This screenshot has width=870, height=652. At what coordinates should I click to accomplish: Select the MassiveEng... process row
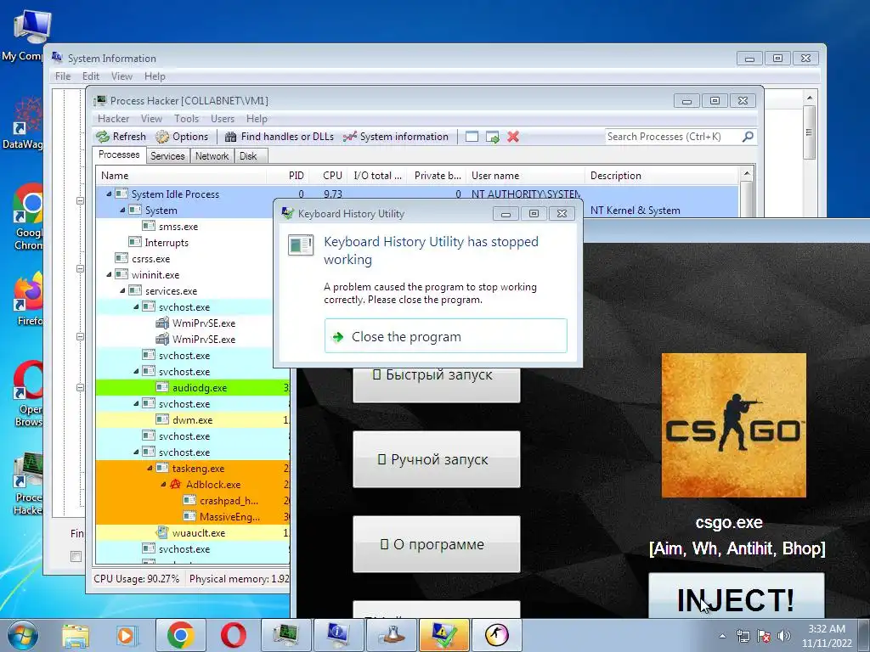pyautogui.click(x=193, y=517)
